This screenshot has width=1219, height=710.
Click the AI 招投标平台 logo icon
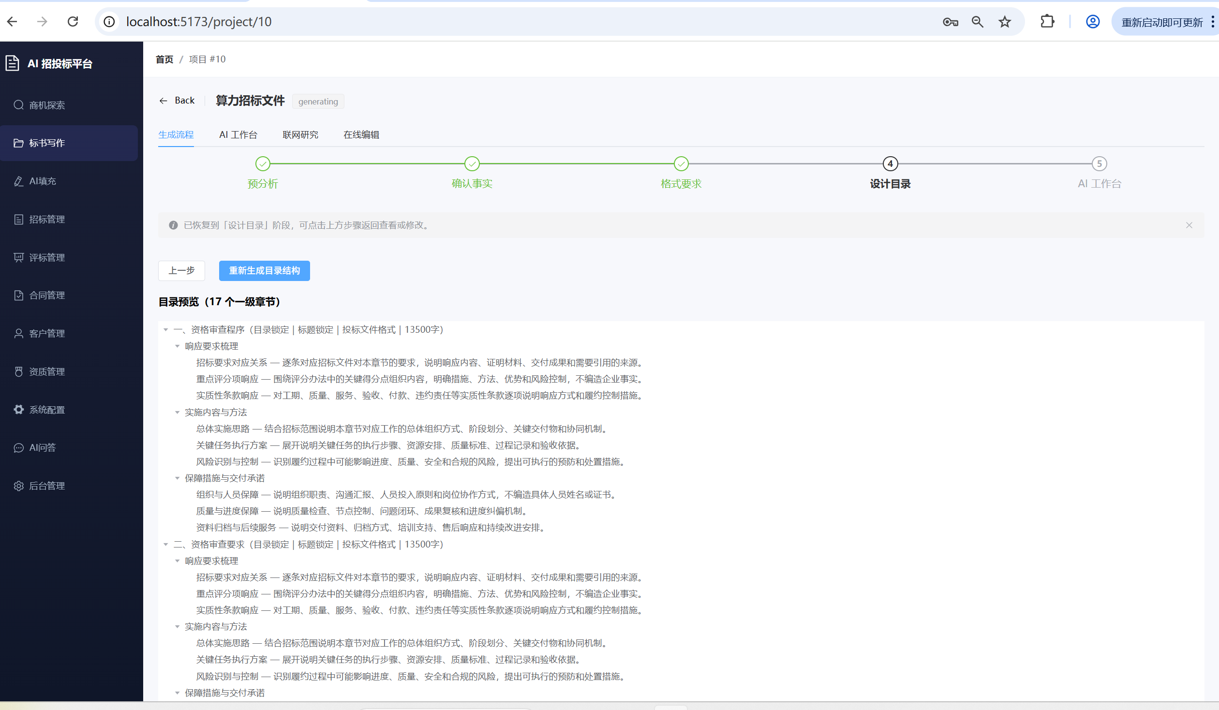(x=12, y=63)
